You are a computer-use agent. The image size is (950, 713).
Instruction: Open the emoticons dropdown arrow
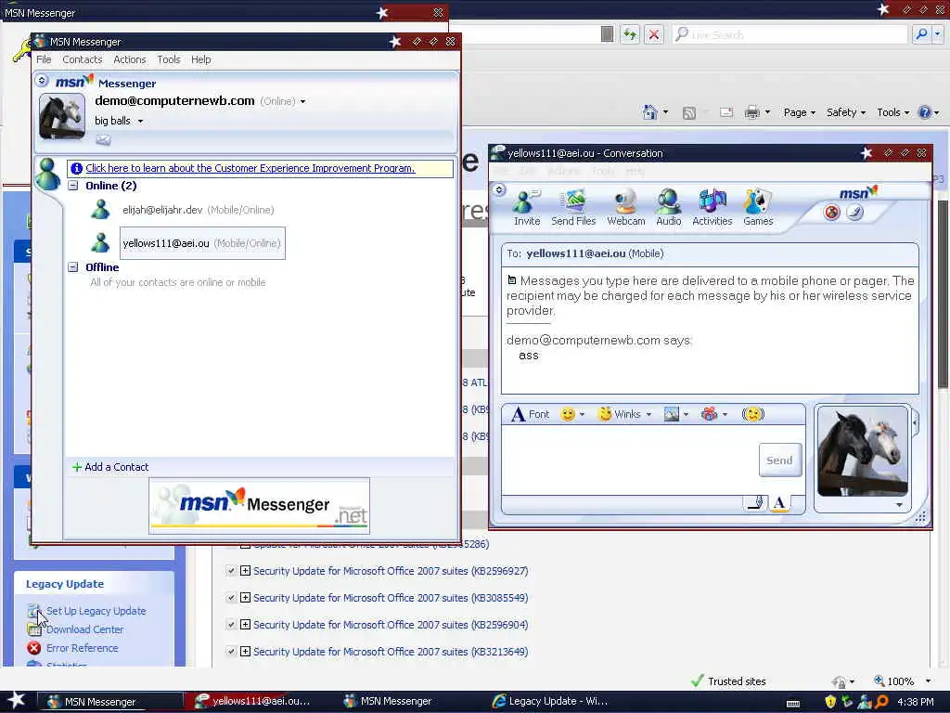(583, 415)
